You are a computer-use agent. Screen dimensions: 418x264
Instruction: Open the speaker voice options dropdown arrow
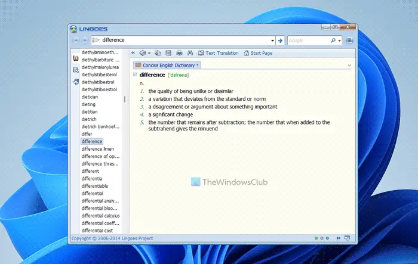[x=149, y=53]
